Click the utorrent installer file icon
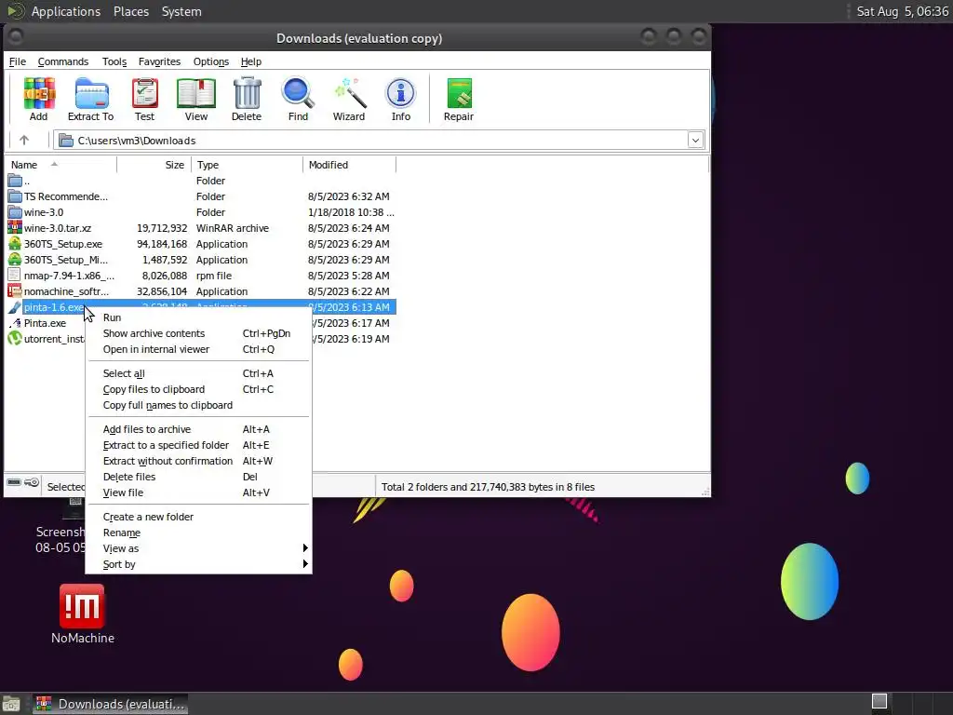The width and height of the screenshot is (953, 715). (15, 339)
